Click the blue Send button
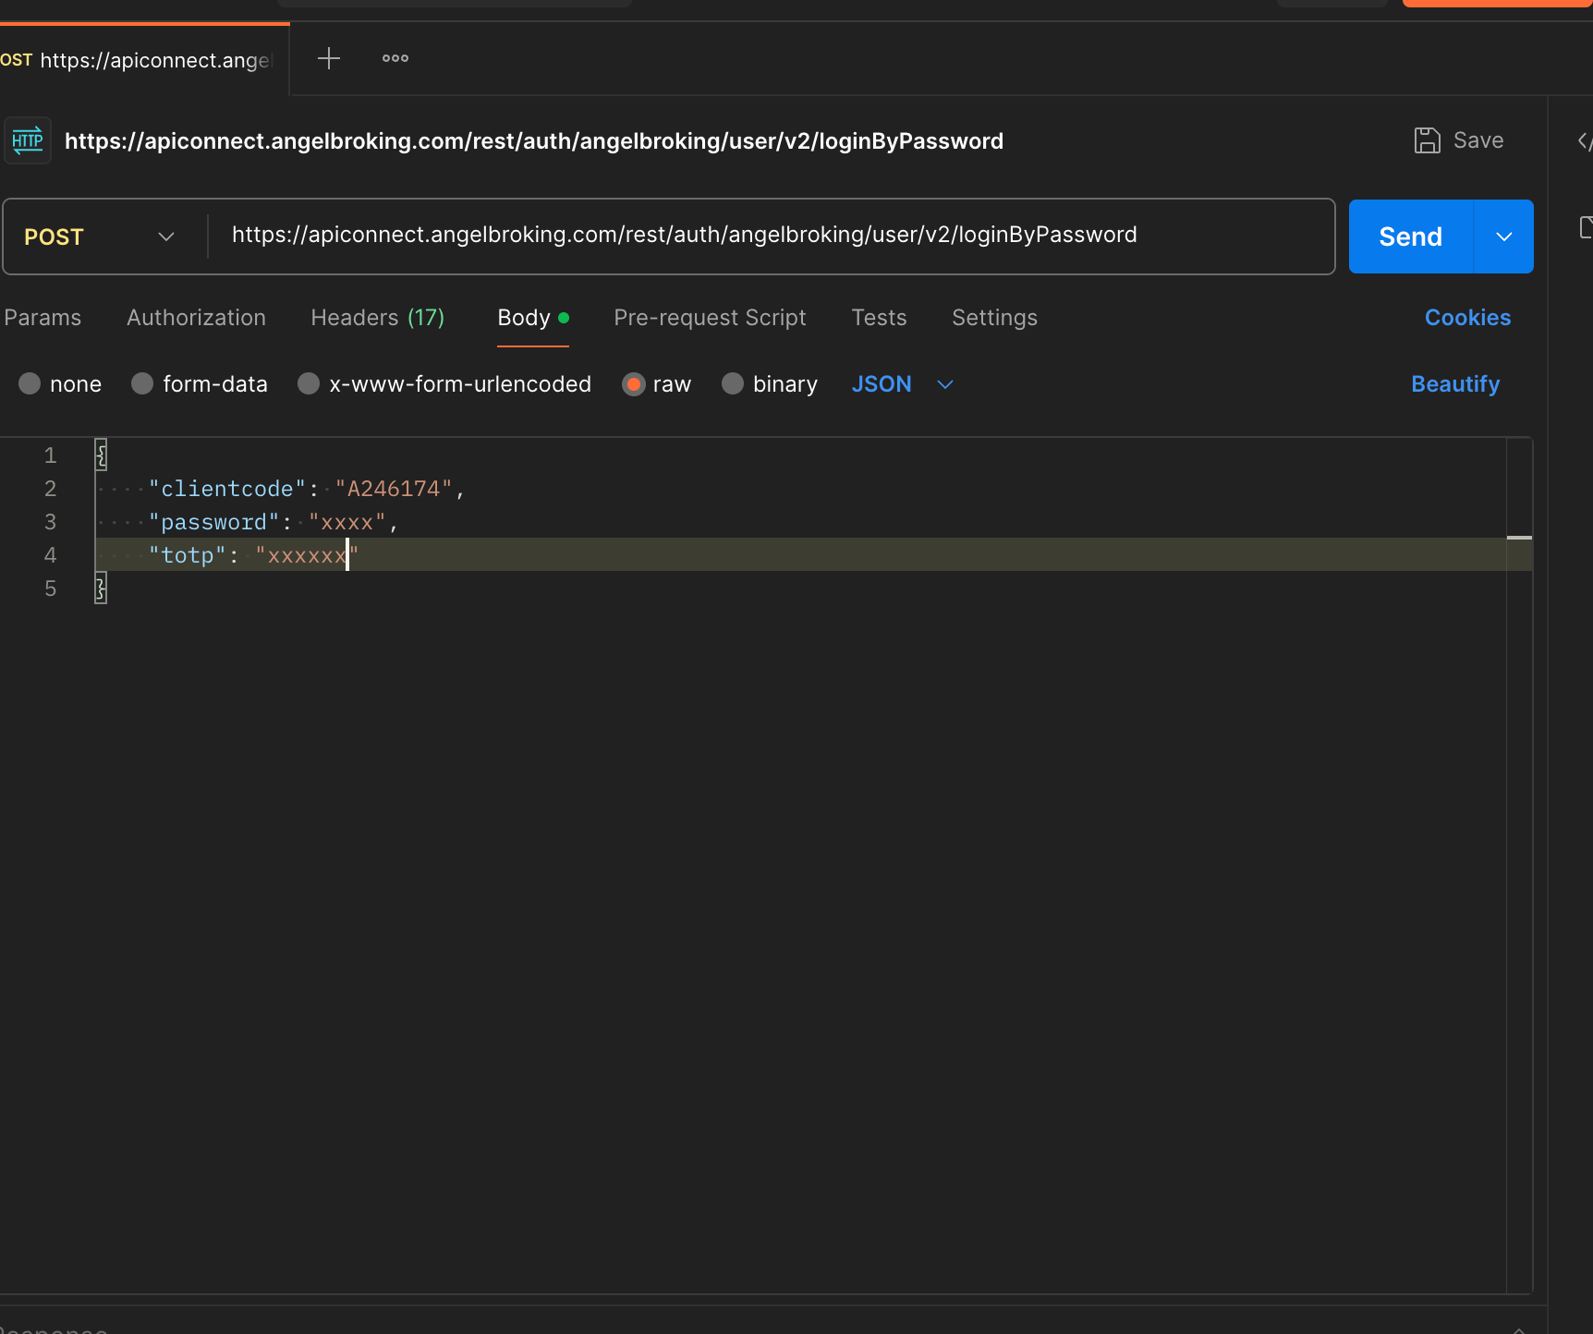Viewport: 1593px width, 1334px height. click(1411, 236)
